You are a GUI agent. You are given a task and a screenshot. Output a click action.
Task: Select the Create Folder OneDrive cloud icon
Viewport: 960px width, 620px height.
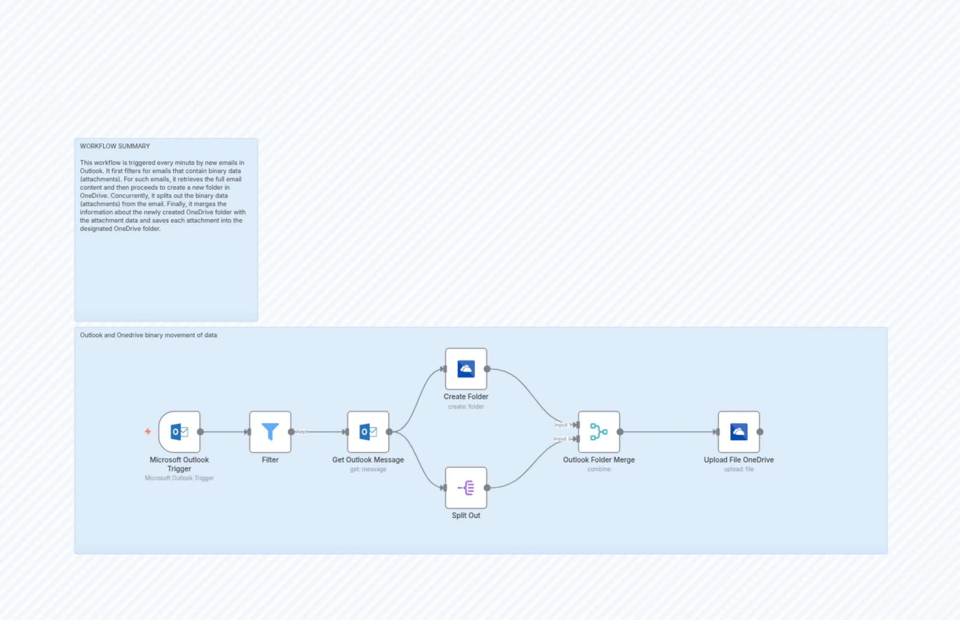466,369
